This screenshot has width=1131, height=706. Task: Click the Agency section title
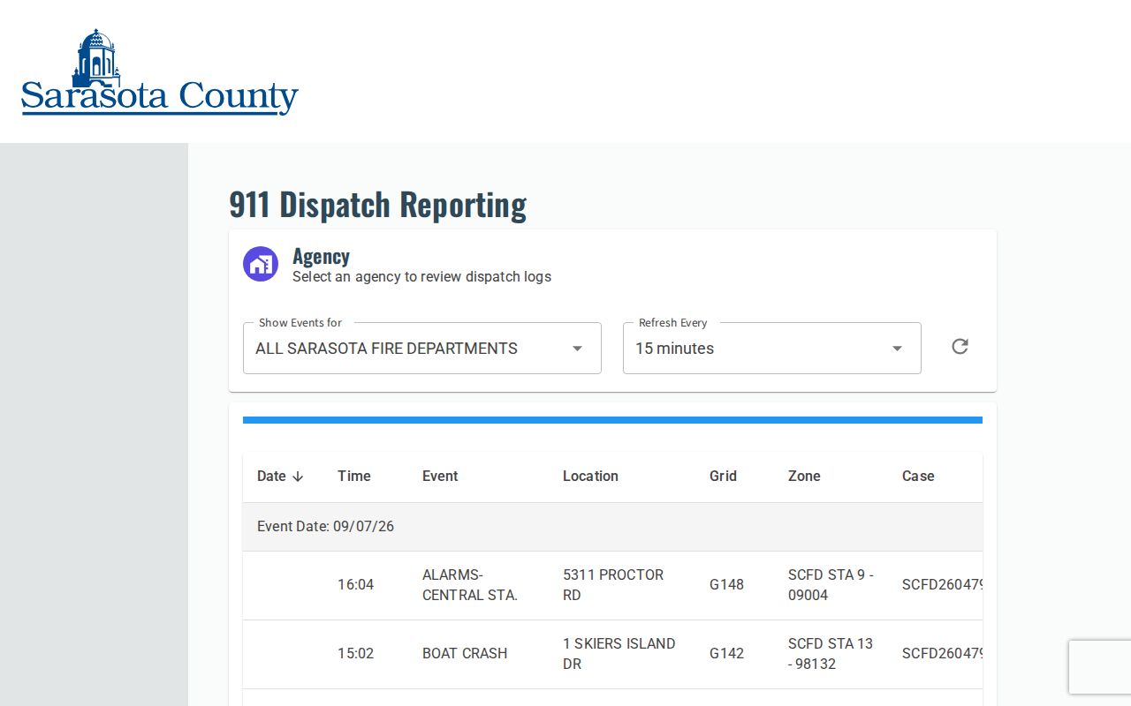point(321,257)
